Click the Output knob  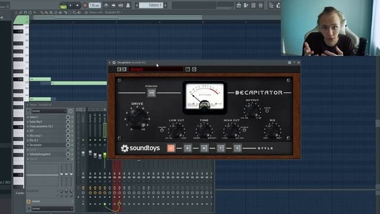(x=252, y=111)
